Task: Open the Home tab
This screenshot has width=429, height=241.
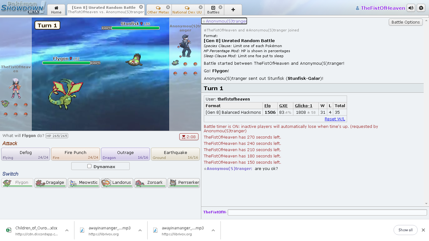Action: click(x=56, y=10)
